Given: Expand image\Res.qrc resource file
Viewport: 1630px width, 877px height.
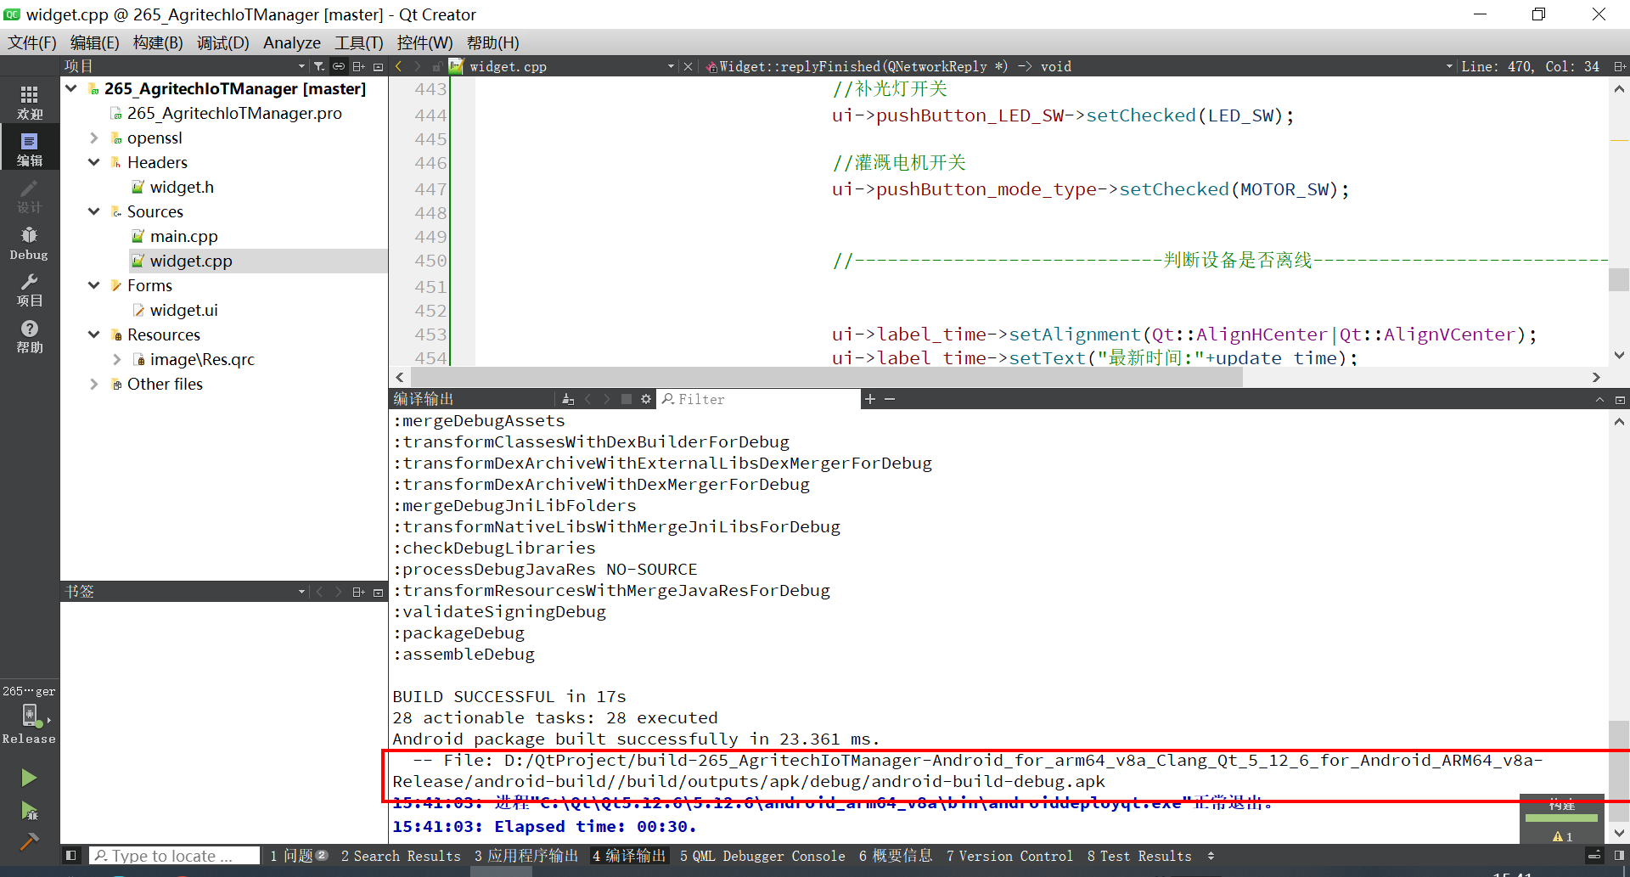Looking at the screenshot, I should pos(117,359).
